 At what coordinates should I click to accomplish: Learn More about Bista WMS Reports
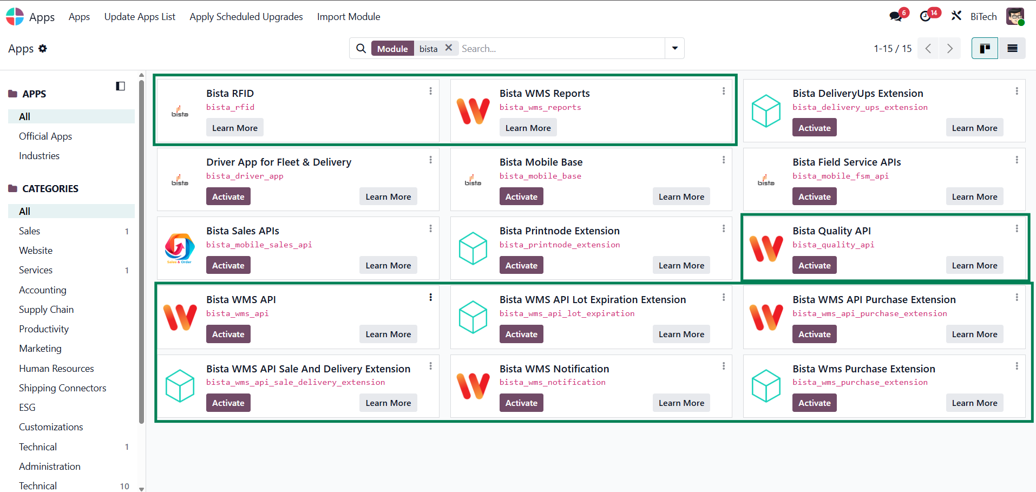[x=528, y=128]
